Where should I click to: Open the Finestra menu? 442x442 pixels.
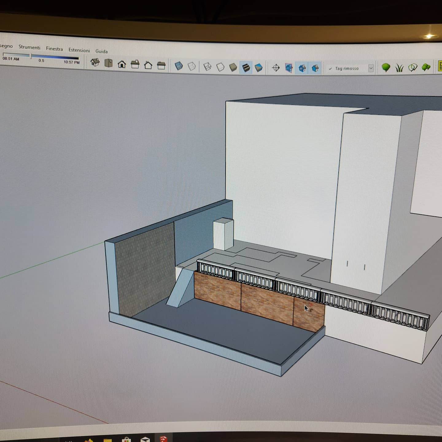54,48
